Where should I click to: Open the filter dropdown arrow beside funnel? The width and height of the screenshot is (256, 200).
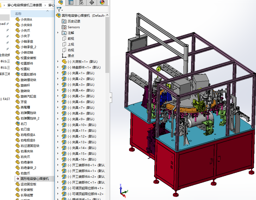62,10
